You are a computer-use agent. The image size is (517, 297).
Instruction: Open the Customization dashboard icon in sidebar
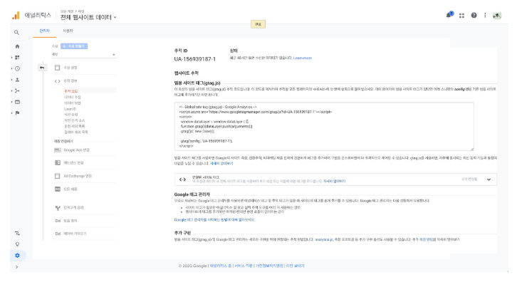(x=17, y=58)
